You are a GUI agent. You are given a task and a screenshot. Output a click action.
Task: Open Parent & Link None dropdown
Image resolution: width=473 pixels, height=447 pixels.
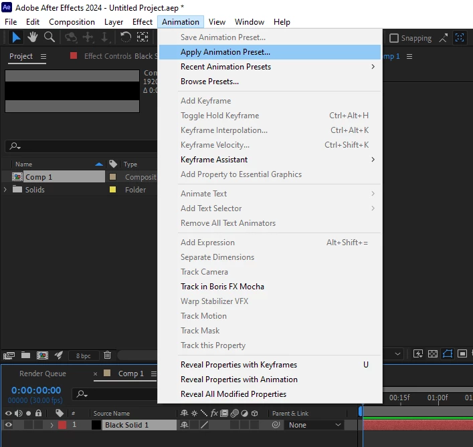pyautogui.click(x=314, y=425)
